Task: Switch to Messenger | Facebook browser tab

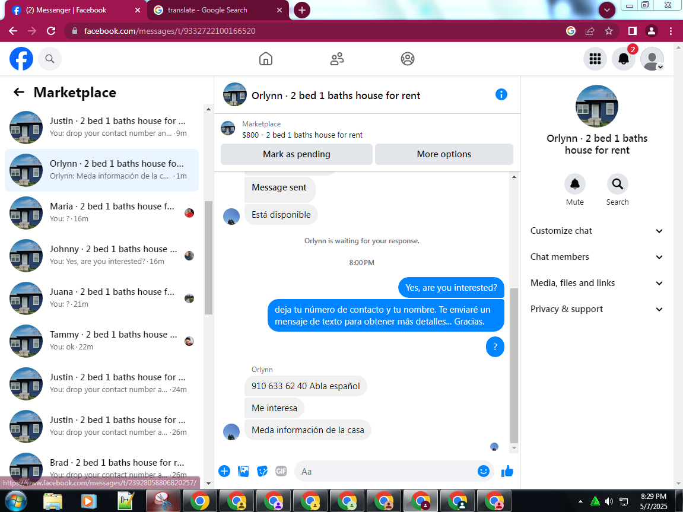Action: click(x=74, y=10)
